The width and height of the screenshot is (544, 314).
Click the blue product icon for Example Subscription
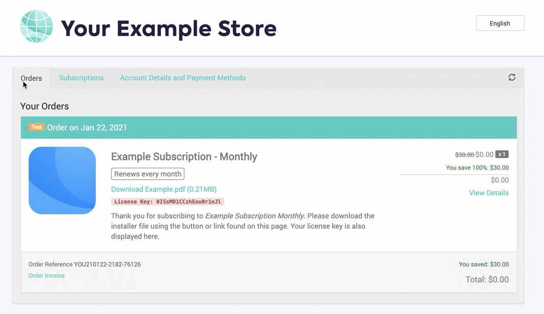point(62,180)
